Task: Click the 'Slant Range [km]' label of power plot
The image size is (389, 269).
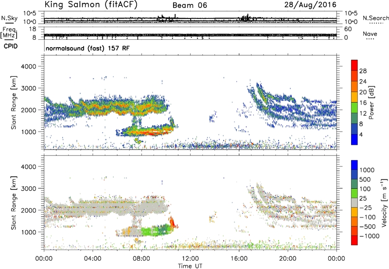Action: coord(14,102)
